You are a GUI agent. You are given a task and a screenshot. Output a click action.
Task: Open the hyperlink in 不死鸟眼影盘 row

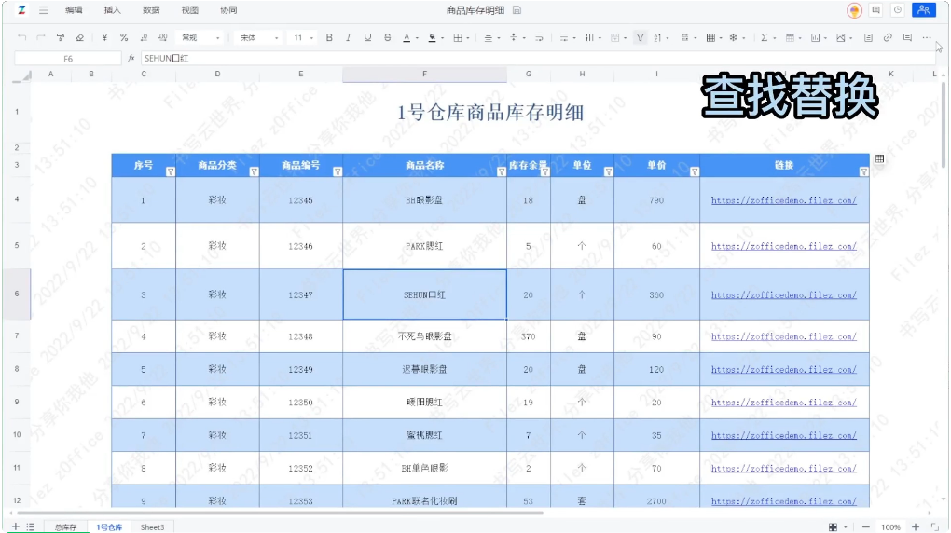(x=783, y=336)
